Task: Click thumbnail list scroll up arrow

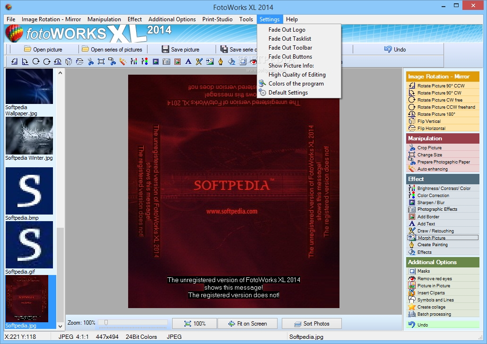Action: point(60,73)
